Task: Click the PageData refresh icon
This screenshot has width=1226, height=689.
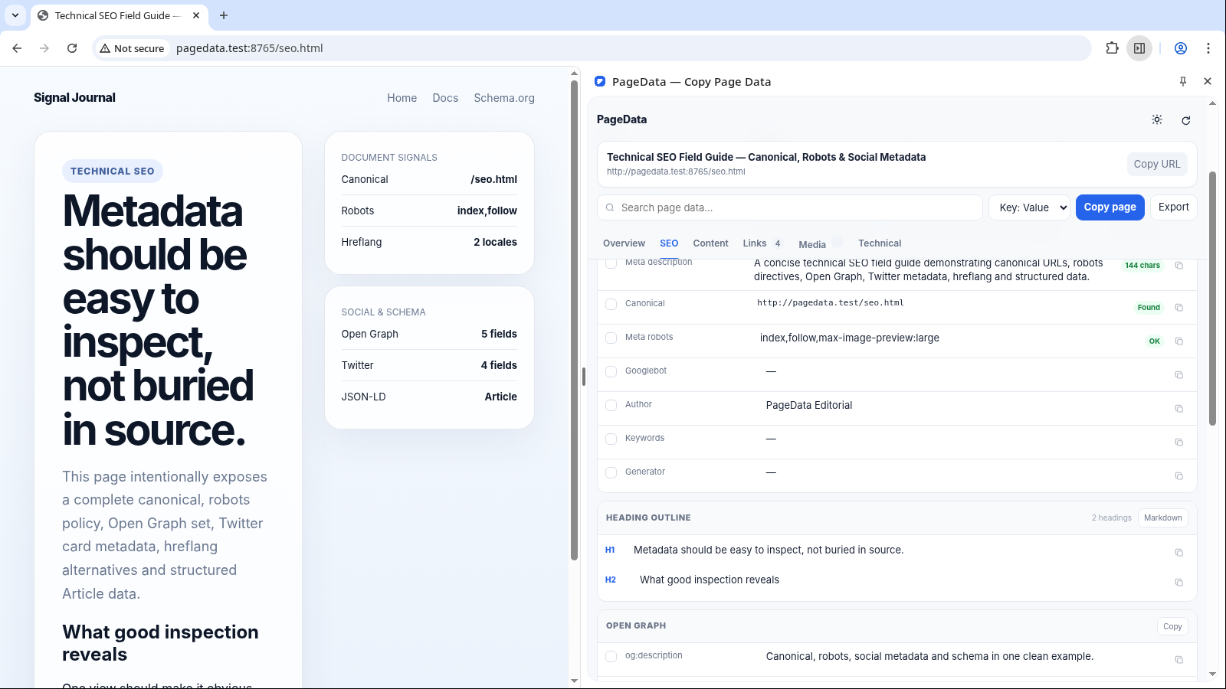Action: 1186,120
